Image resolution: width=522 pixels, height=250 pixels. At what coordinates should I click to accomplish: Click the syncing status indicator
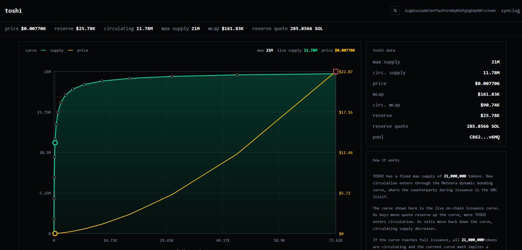tap(510, 10)
